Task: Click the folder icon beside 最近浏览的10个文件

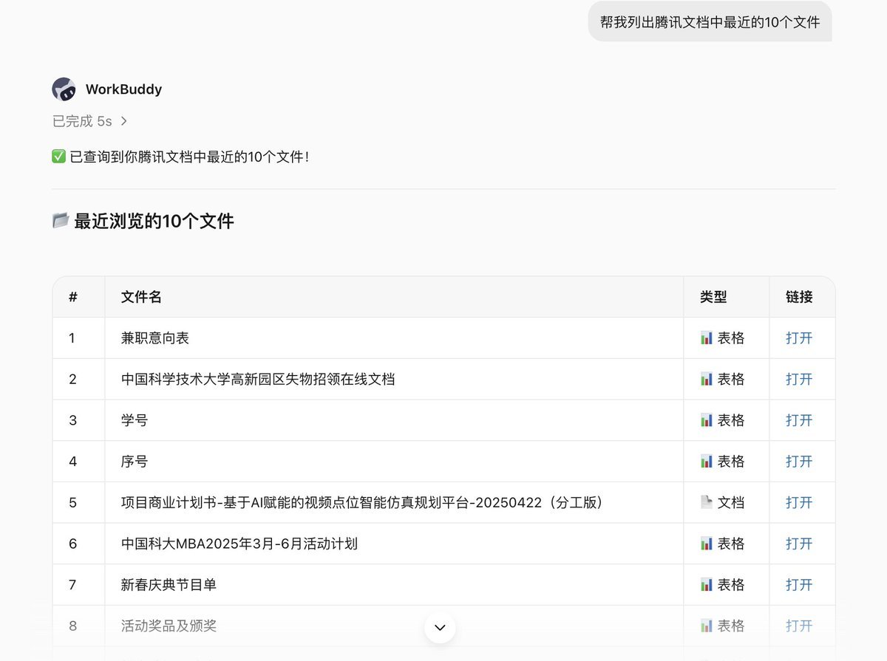Action: [61, 221]
